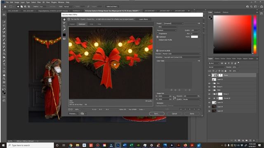
Task: Open the File menu
Action: pos(7,2)
